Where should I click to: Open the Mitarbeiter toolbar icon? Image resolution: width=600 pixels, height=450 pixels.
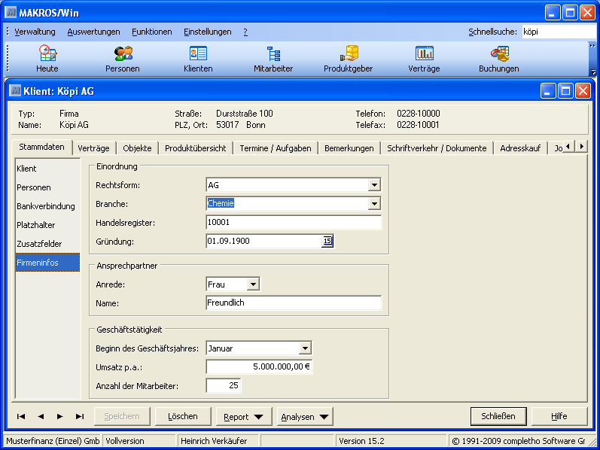273,59
